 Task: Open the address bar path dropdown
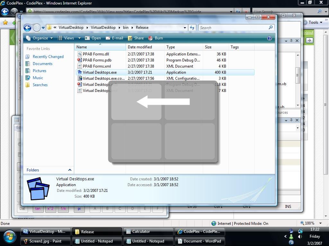click(x=185, y=28)
